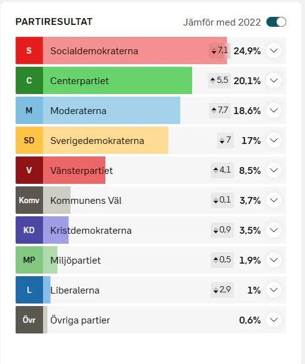Click the dark red V party badge
This screenshot has height=364, width=305.
(29, 170)
